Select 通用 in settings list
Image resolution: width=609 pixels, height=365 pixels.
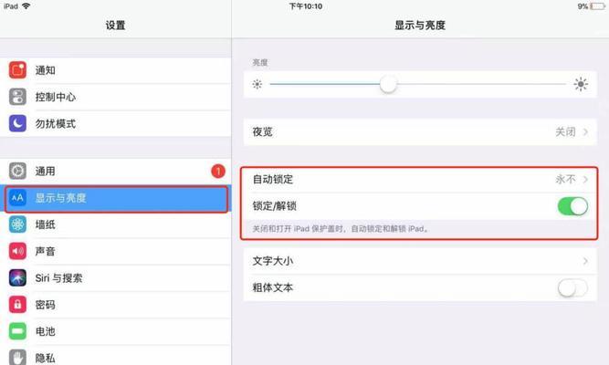coord(116,171)
